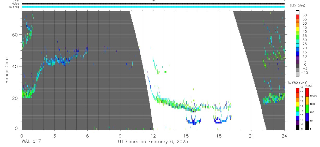Click the '15' tick label on the UT hours axis
320x147 pixels.
[x=186, y=136]
